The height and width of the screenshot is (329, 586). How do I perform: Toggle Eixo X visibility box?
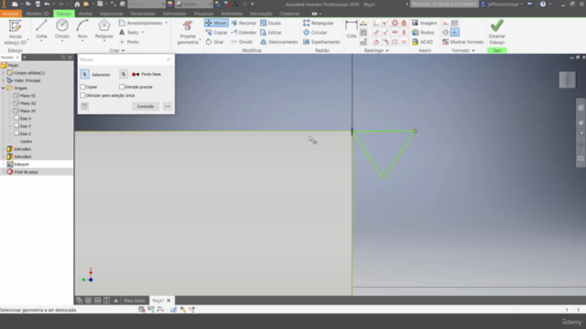coord(16,118)
